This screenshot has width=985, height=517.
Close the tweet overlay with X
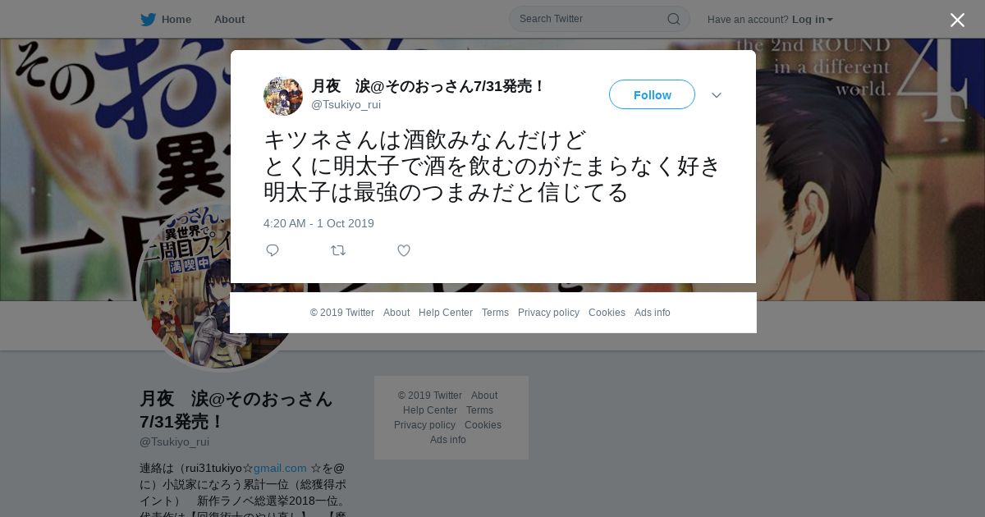(x=957, y=20)
